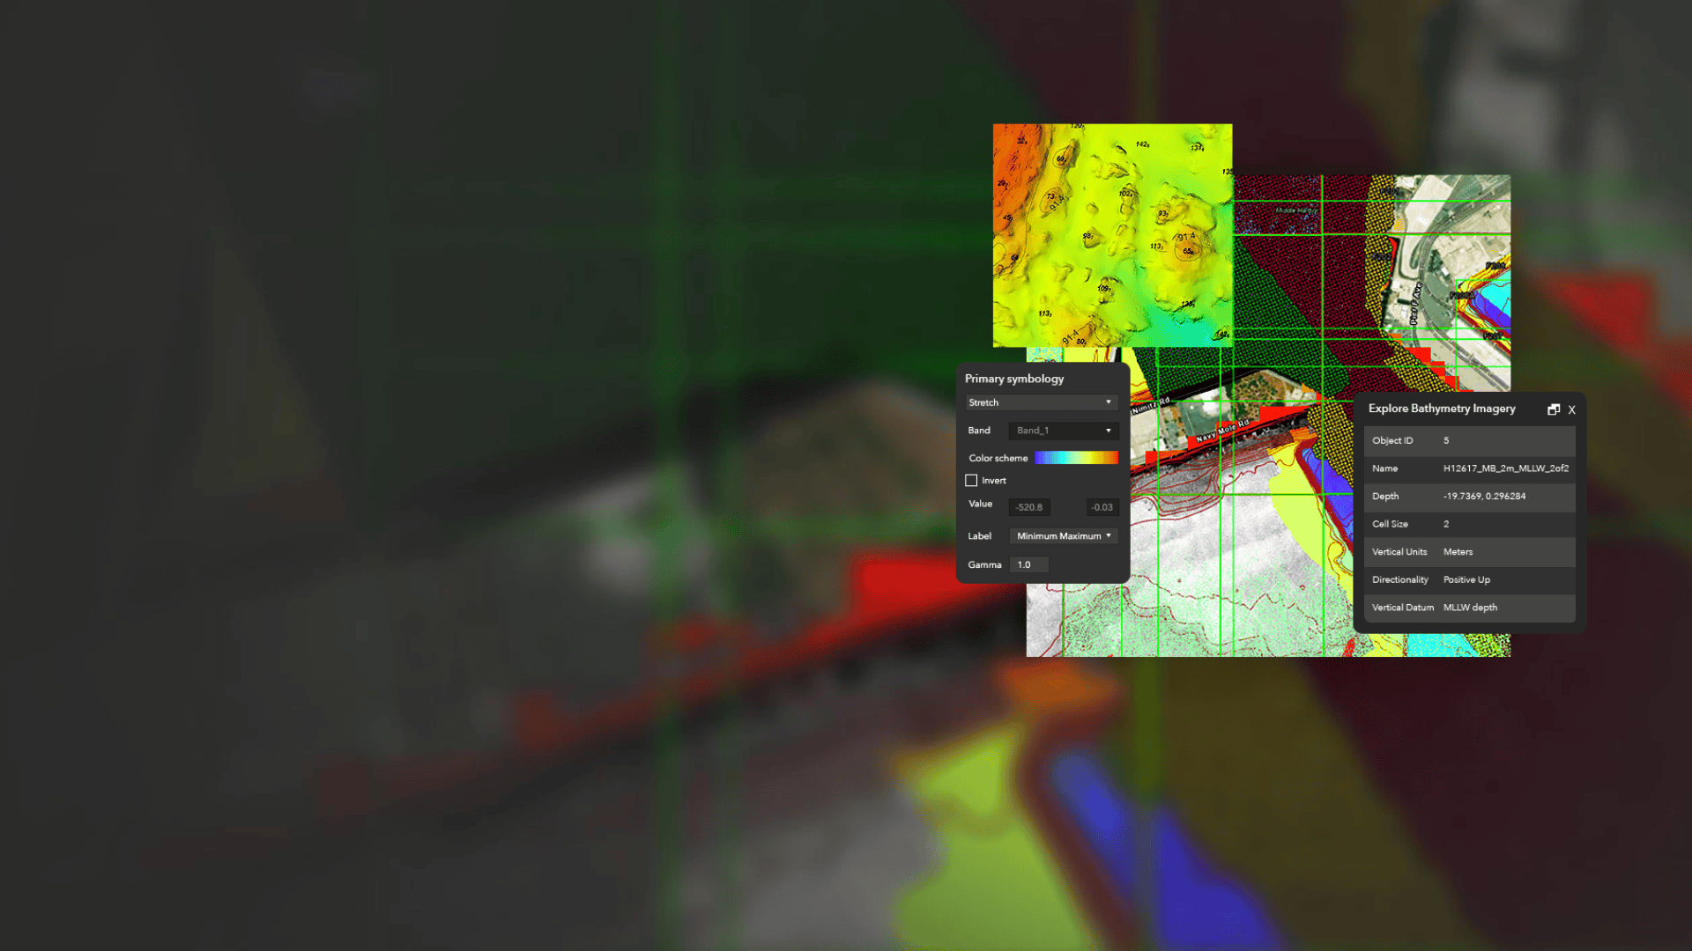The image size is (1692, 951).
Task: Click the Color scheme gradient ramp
Action: tap(1076, 458)
